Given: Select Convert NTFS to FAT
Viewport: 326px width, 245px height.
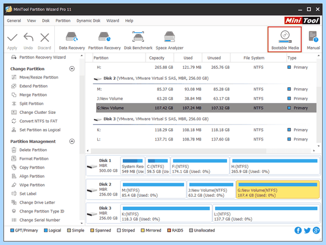Looking at the screenshot, I should (38, 121).
